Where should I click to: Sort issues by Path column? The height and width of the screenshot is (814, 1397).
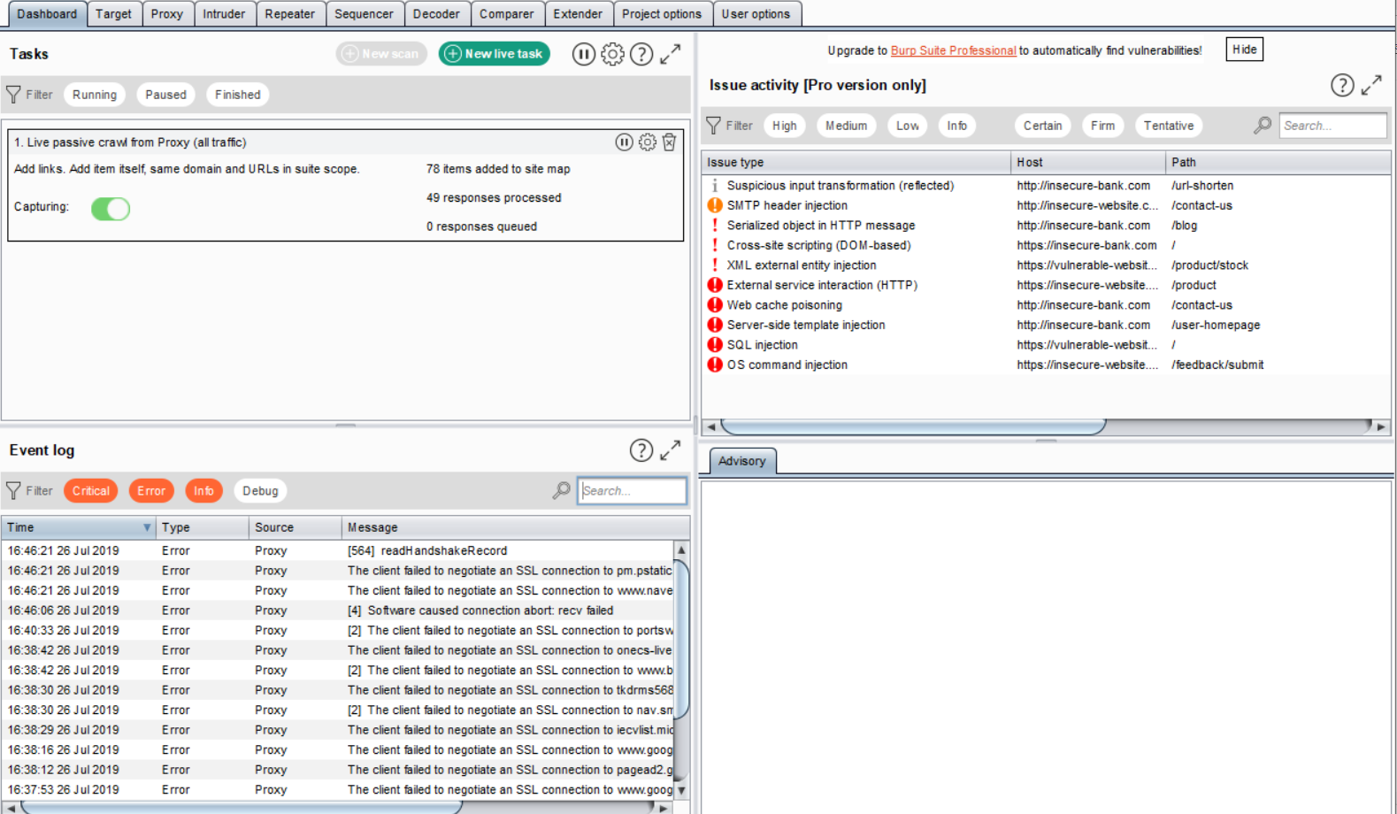[1278, 162]
